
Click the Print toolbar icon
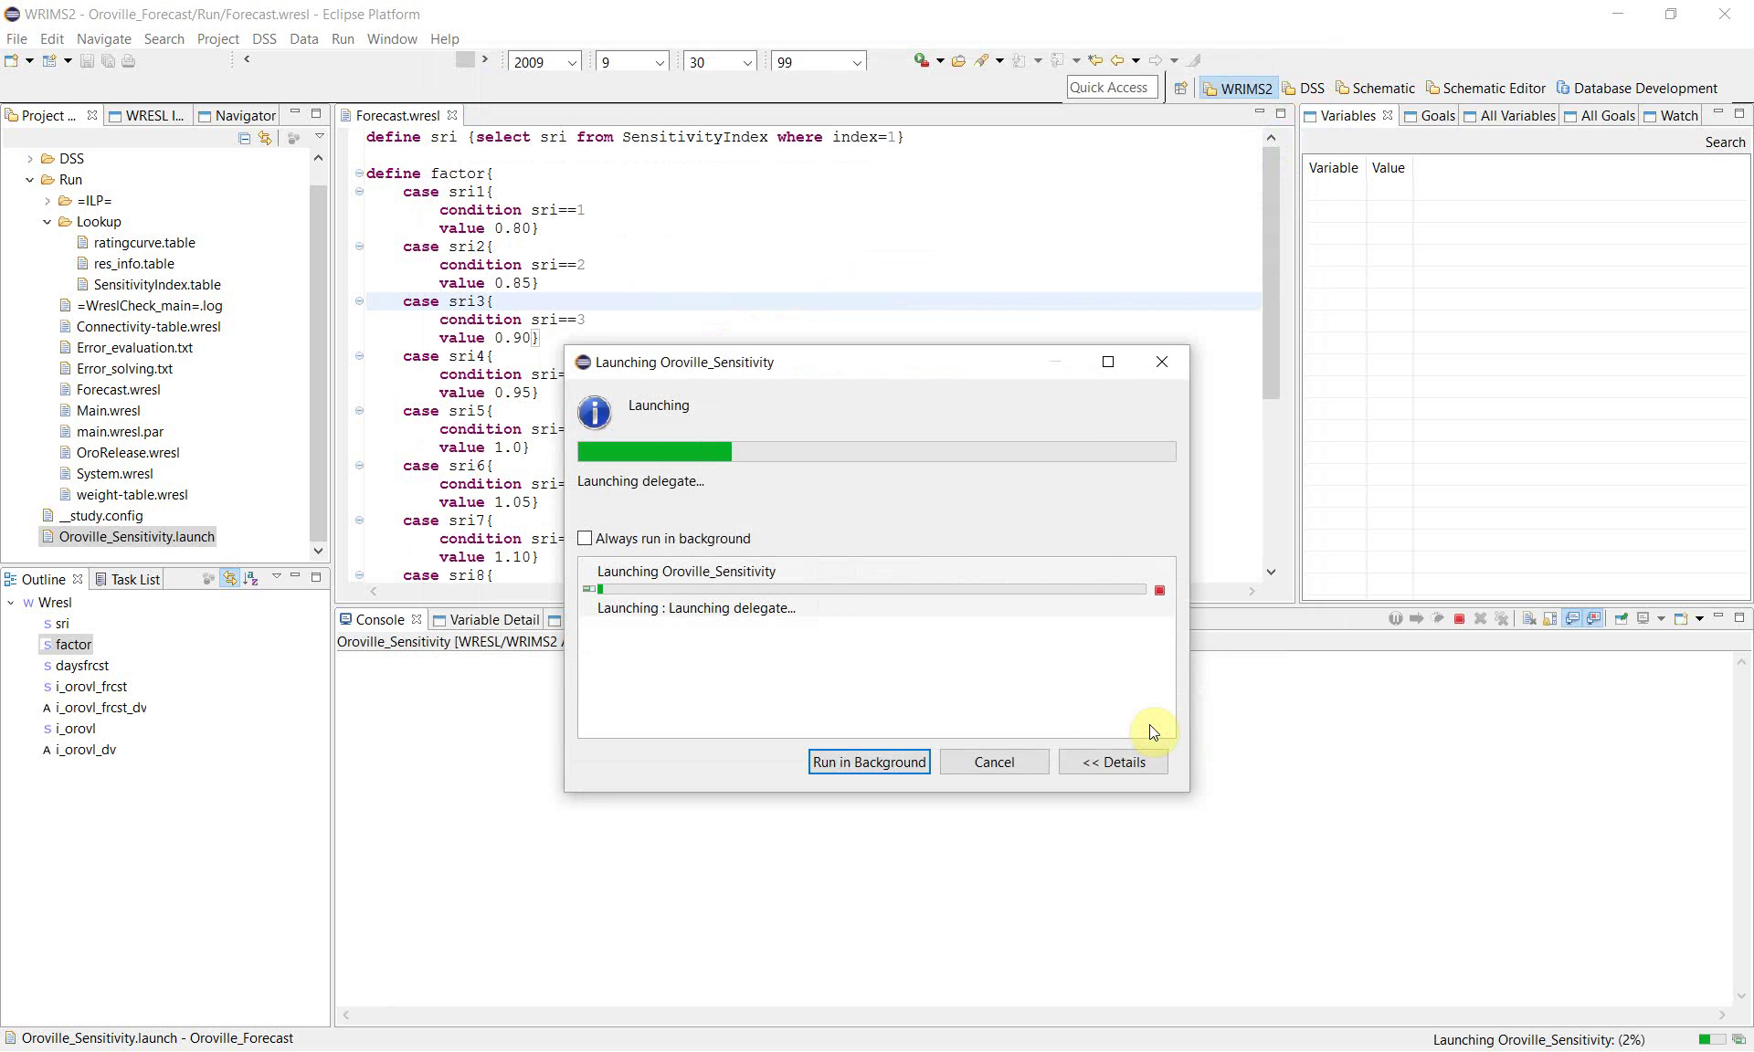click(129, 61)
